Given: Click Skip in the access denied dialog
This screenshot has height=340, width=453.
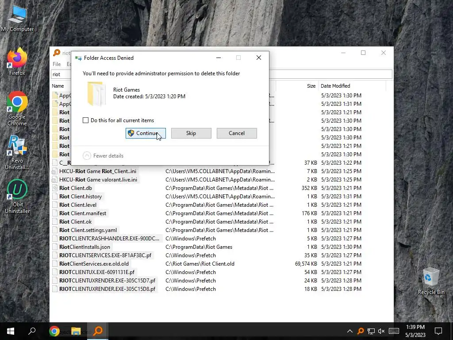Looking at the screenshot, I should (191, 133).
